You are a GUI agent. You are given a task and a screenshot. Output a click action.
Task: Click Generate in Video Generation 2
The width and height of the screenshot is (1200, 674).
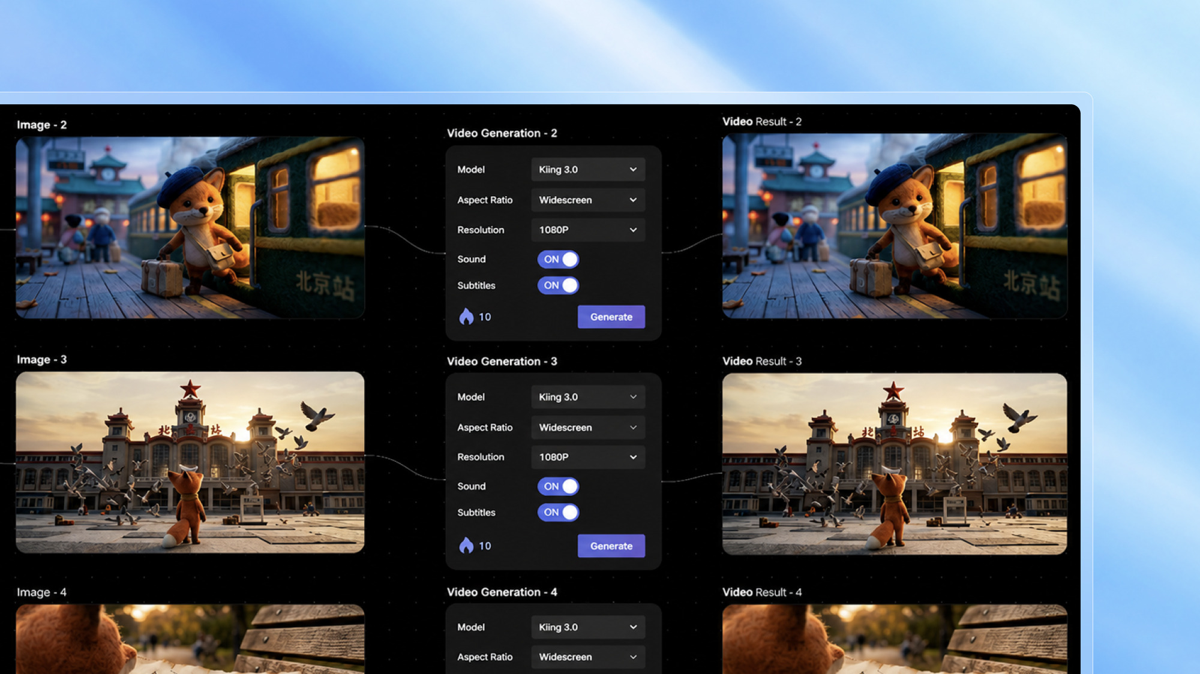tap(611, 317)
